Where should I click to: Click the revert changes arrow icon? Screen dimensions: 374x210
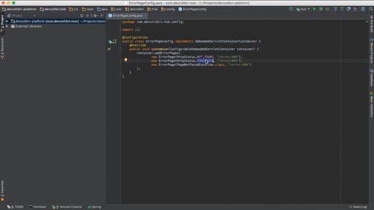tap(355, 9)
